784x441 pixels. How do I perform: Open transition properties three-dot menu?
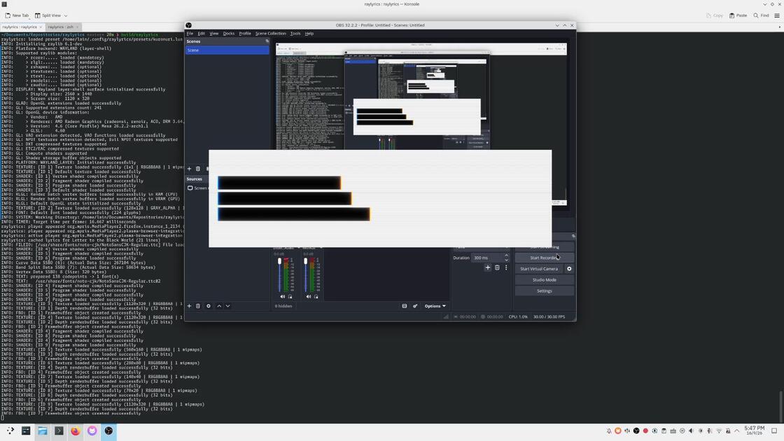[x=506, y=267]
